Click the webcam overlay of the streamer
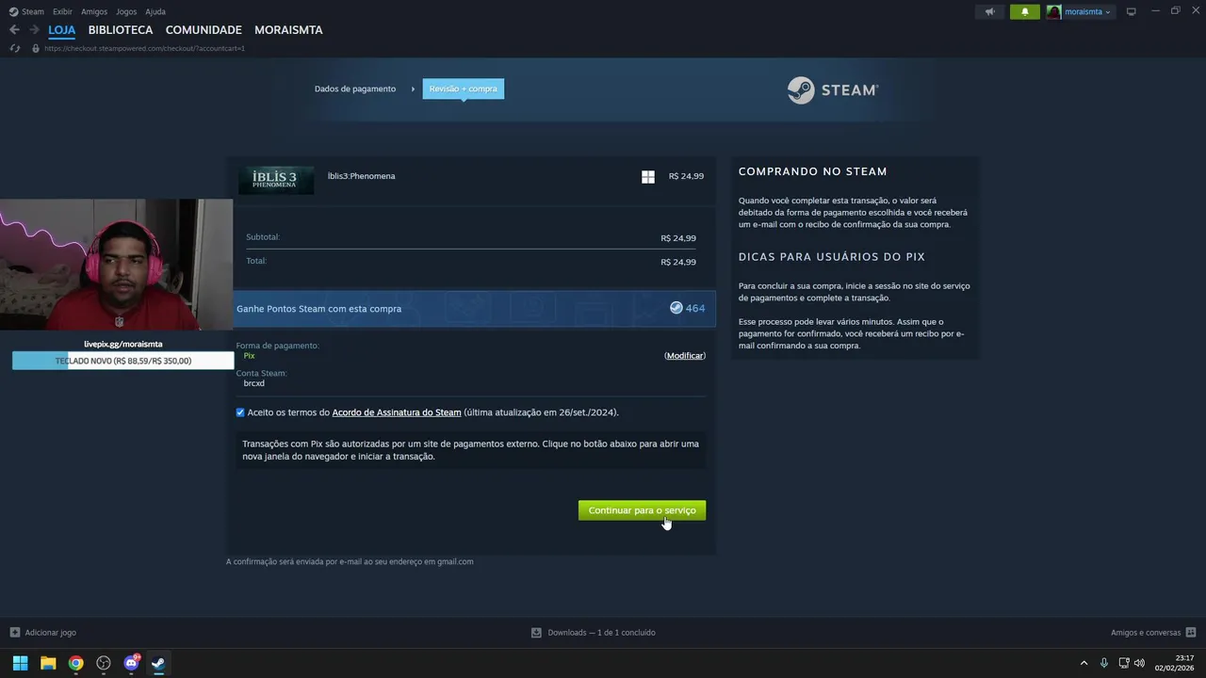This screenshot has height=678, width=1206. point(117,265)
